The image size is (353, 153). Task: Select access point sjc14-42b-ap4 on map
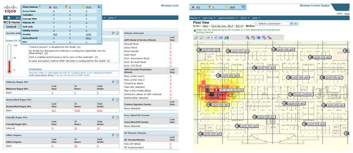(298, 77)
